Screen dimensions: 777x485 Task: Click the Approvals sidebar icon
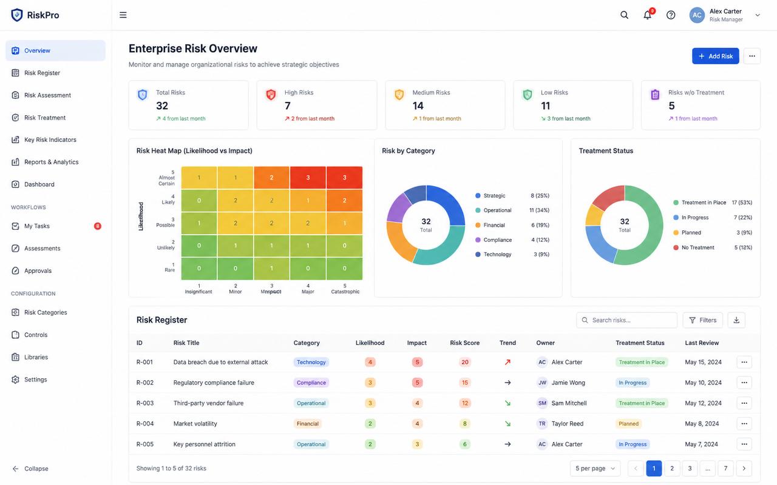[16, 271]
